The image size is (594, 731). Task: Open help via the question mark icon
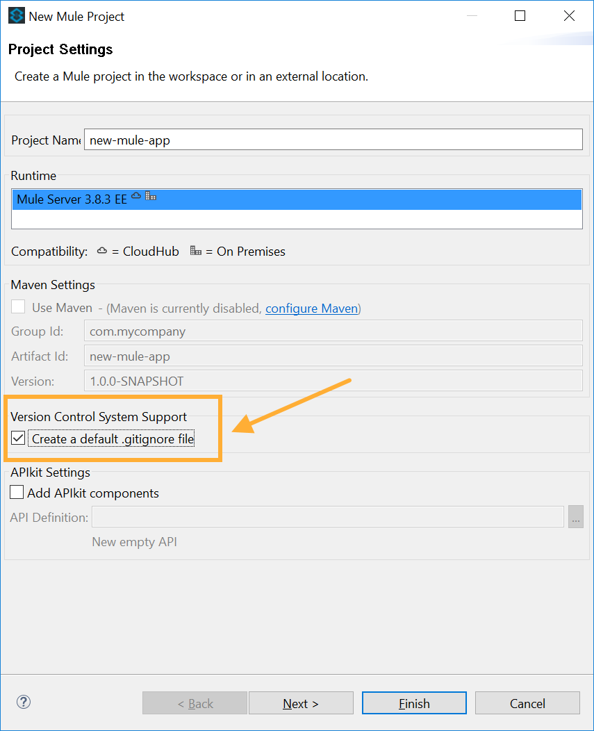click(23, 703)
